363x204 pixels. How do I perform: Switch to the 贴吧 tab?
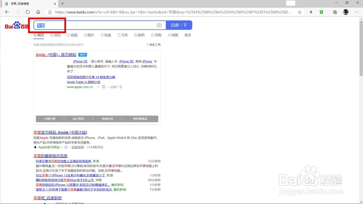pos(139,35)
